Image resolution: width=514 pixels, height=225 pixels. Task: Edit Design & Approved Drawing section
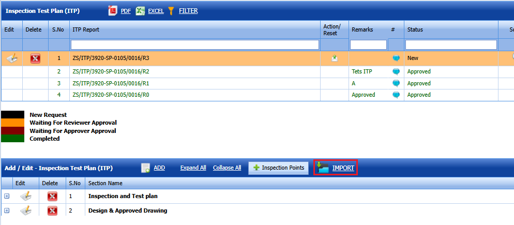26,211
